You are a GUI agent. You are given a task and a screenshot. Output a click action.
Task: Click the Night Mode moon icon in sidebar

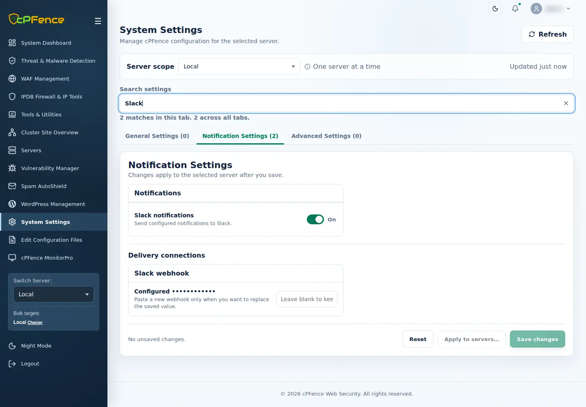(x=12, y=346)
